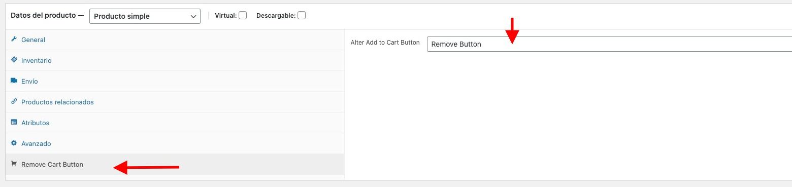Click the cart icon beside Remove Cart Button
Viewport: 792px width, 187px height.
point(14,164)
